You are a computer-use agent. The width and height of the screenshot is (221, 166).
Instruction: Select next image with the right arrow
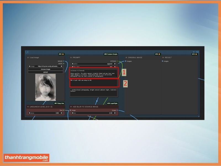(x=62, y=66)
